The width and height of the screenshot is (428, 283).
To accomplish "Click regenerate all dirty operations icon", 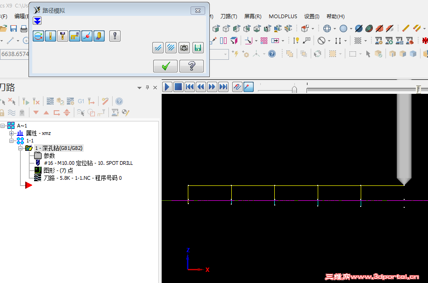I will point(36,101).
